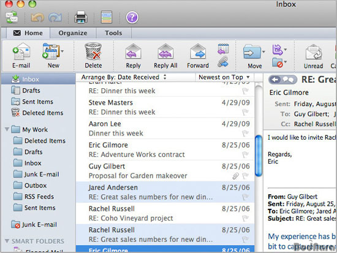The width and height of the screenshot is (337, 253).
Task: Open Inbox under My Work
Action: (28, 163)
